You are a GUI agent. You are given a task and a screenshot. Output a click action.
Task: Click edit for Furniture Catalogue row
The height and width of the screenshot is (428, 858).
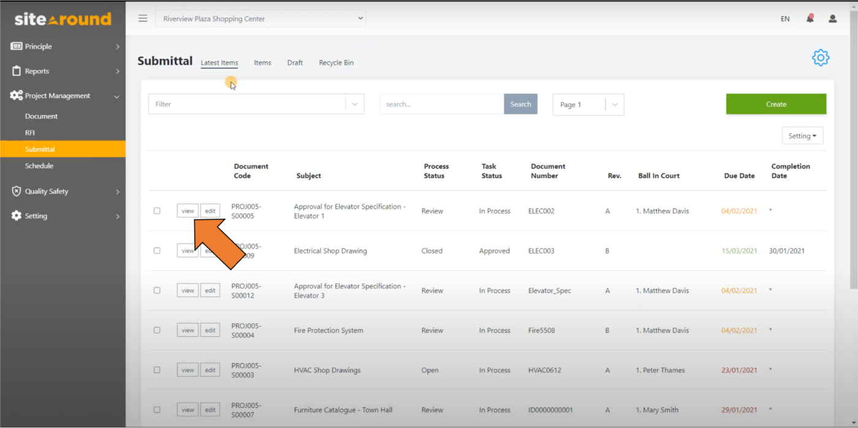(x=210, y=410)
